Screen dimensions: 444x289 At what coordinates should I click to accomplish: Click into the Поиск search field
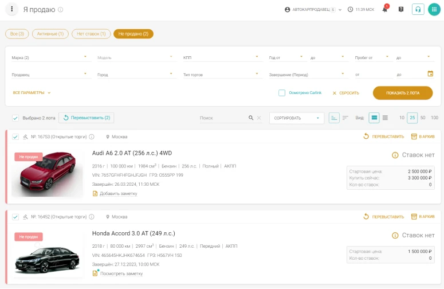[222, 118]
